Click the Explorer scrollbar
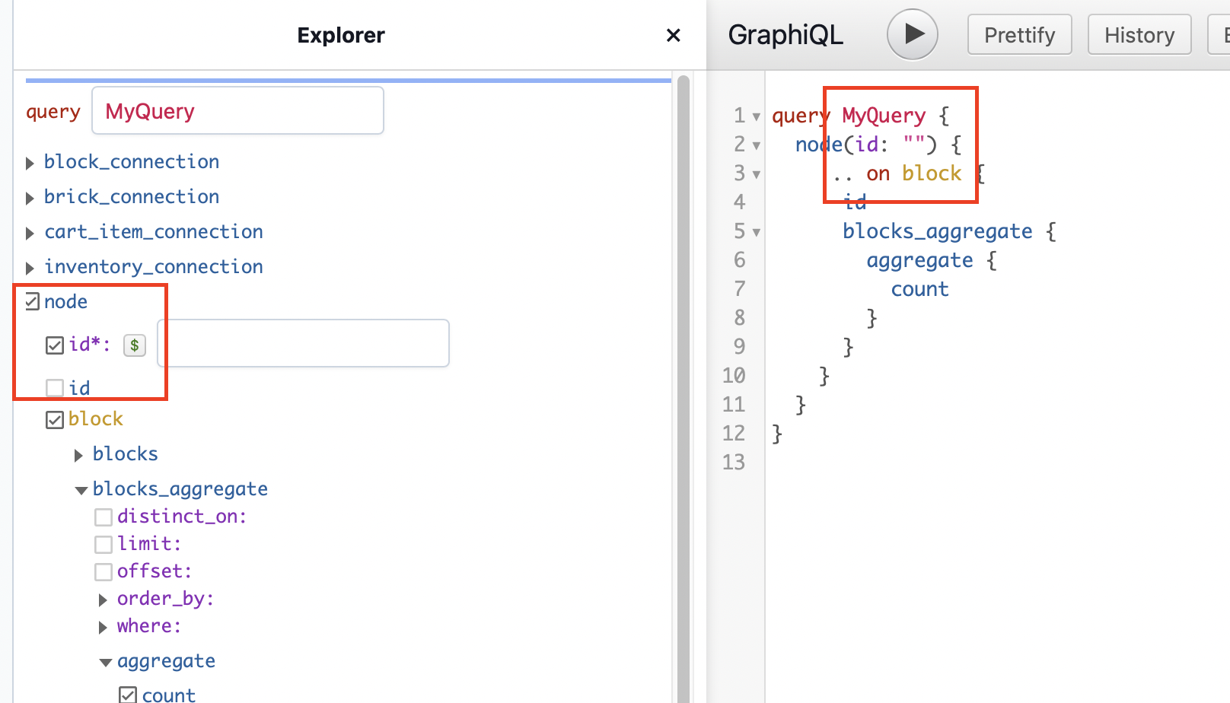1230x703 pixels. [684, 388]
